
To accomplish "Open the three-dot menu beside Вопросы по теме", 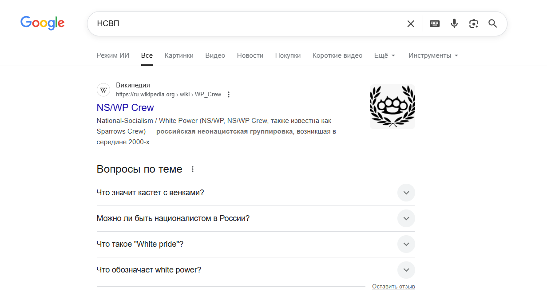I will pos(192,169).
